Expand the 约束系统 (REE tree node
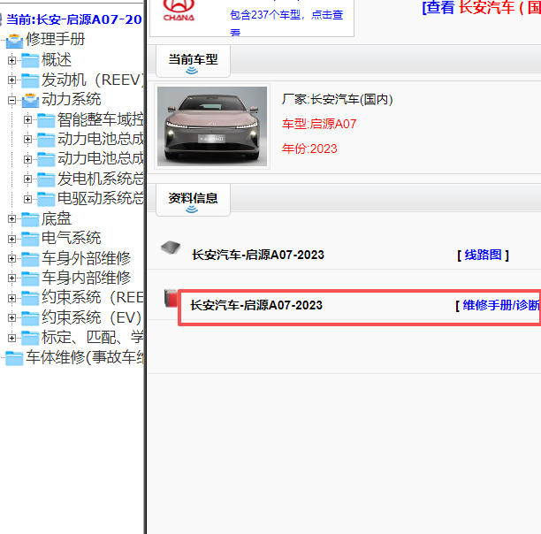The image size is (541, 534). (x=11, y=298)
